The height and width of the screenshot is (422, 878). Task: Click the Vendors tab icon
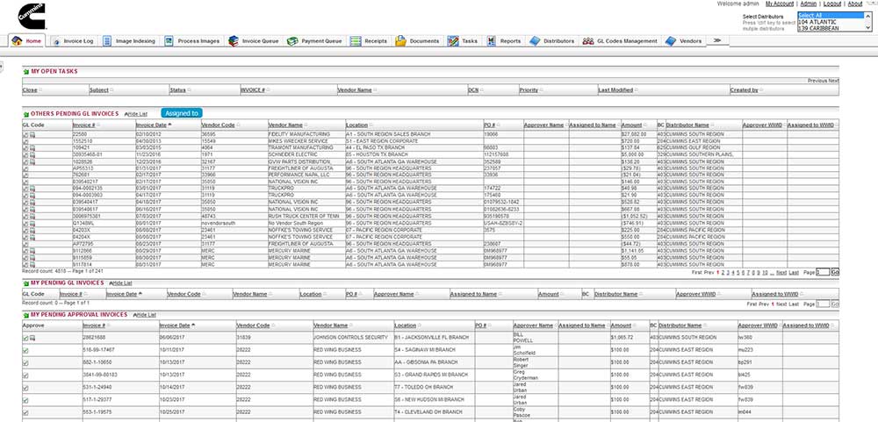coord(671,41)
